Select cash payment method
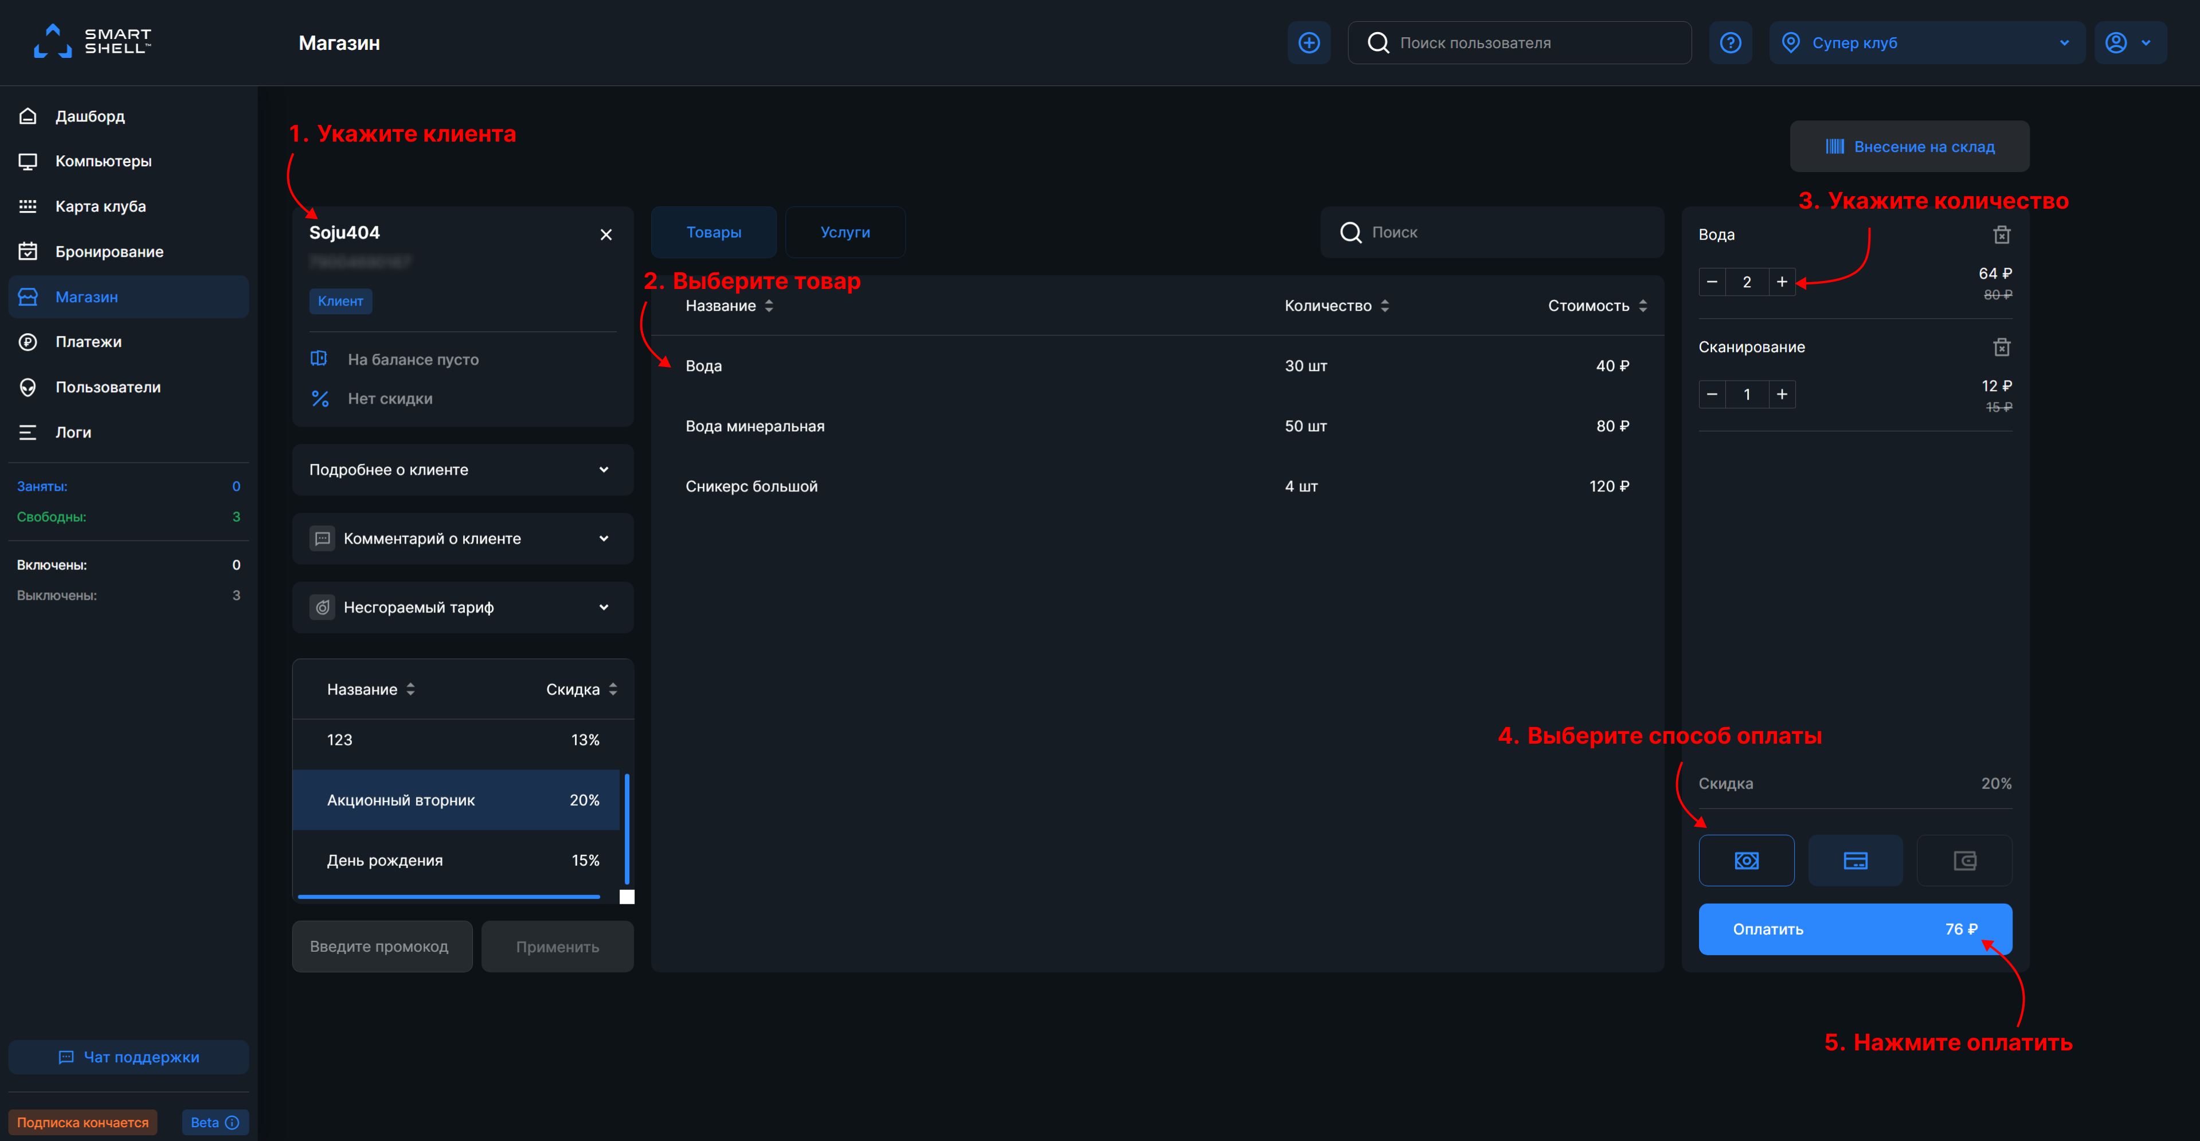This screenshot has height=1141, width=2200. [1745, 861]
